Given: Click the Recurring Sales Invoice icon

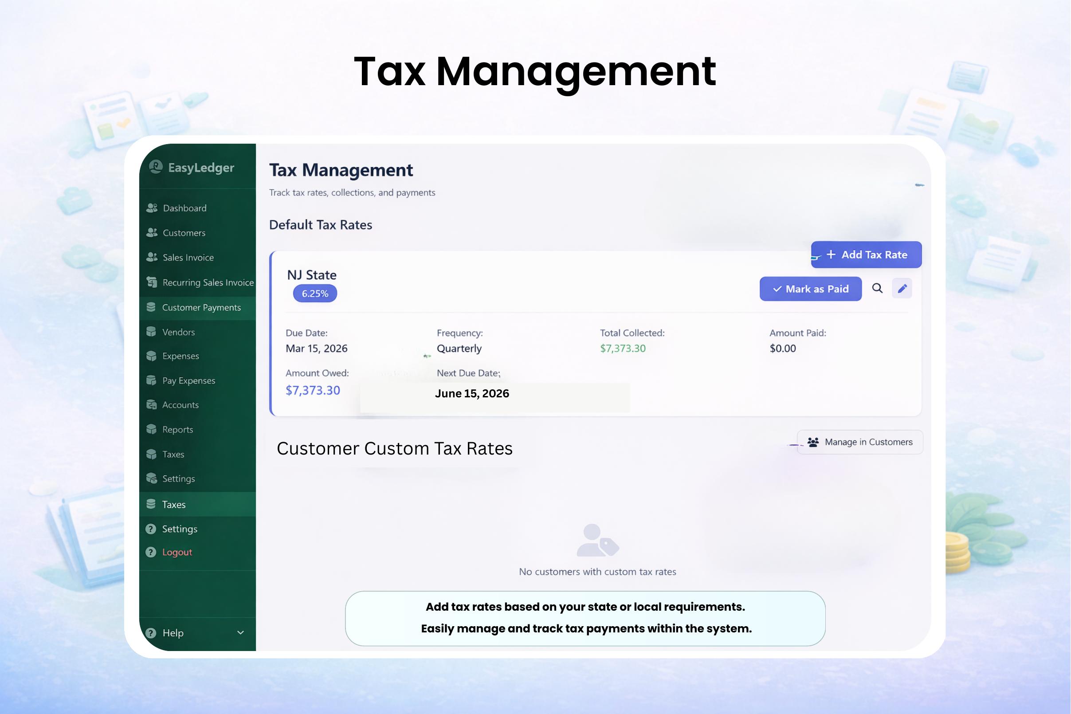Looking at the screenshot, I should click(x=152, y=282).
